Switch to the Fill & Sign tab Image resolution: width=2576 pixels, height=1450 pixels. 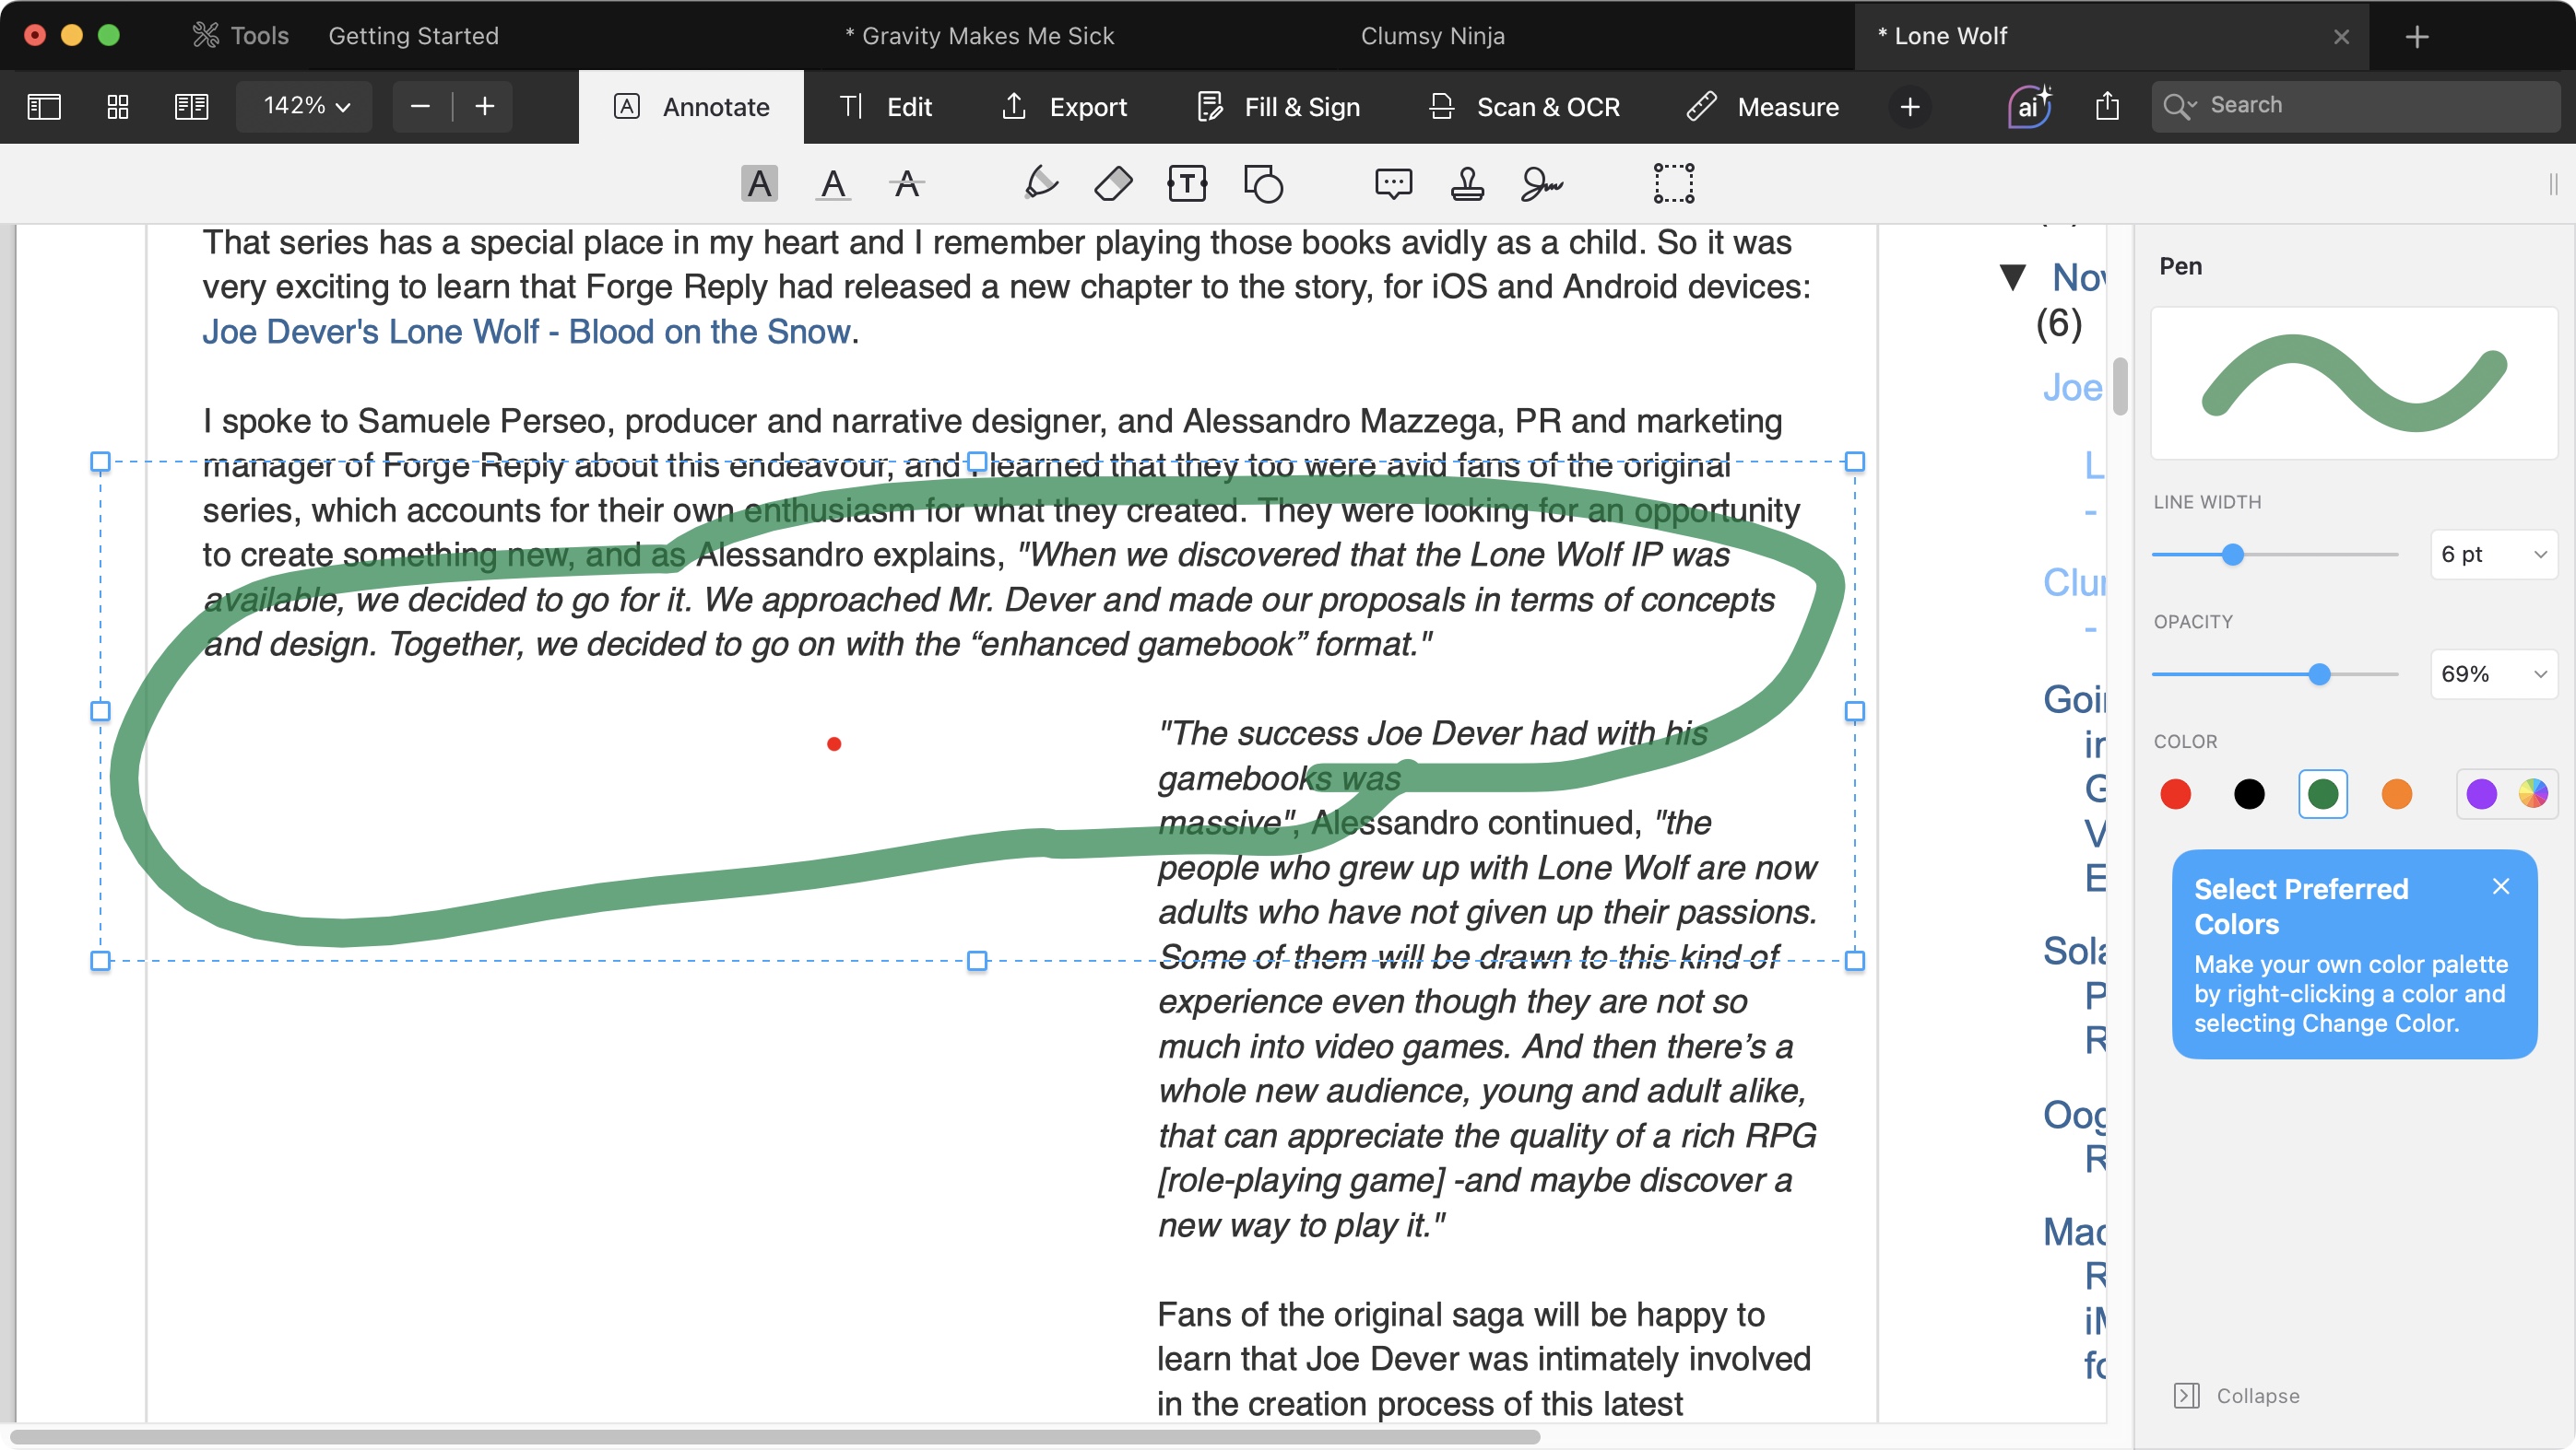pyautogui.click(x=1277, y=107)
